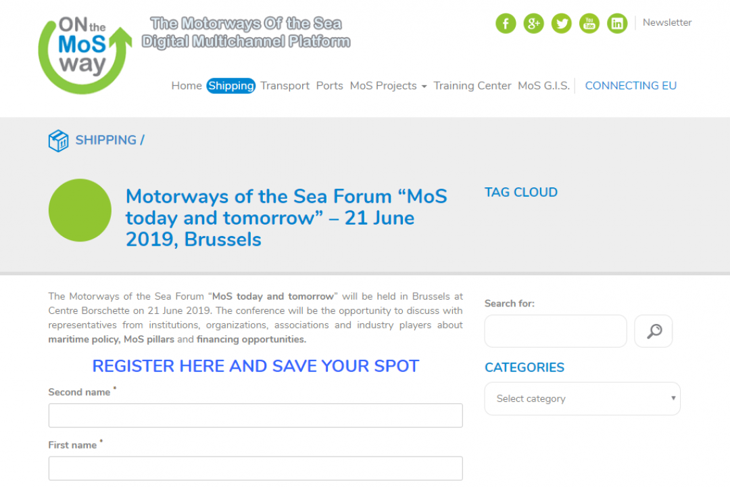This screenshot has width=730, height=487.
Task: Click the Google+ sharing icon
Action: (x=533, y=23)
